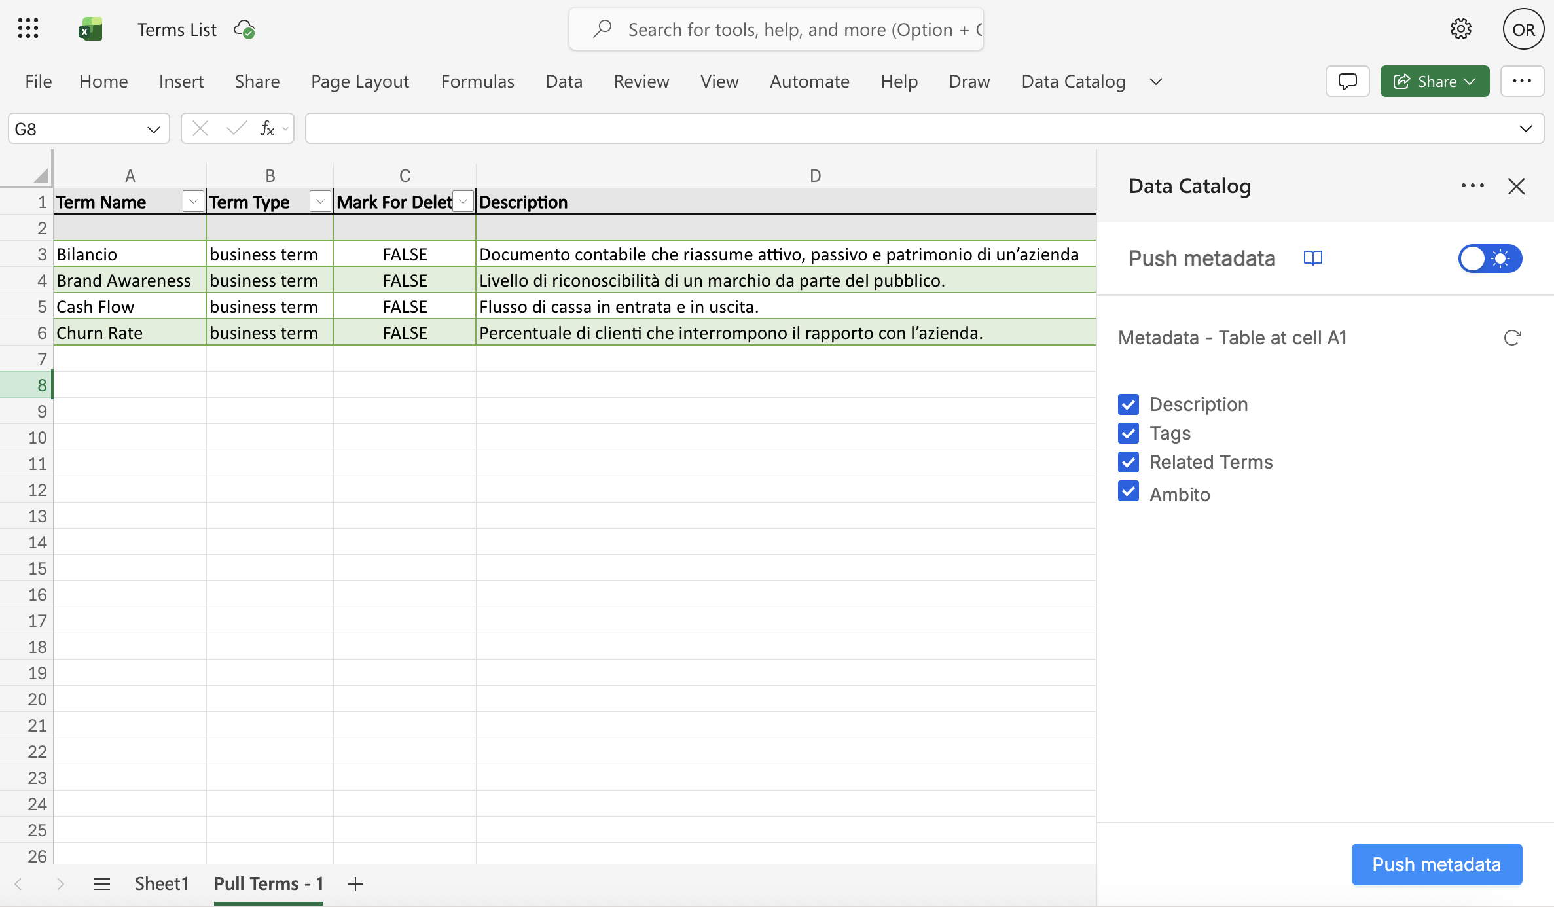Open the all sheets list icon
Screen dimensions: 1554x907
coord(102,884)
